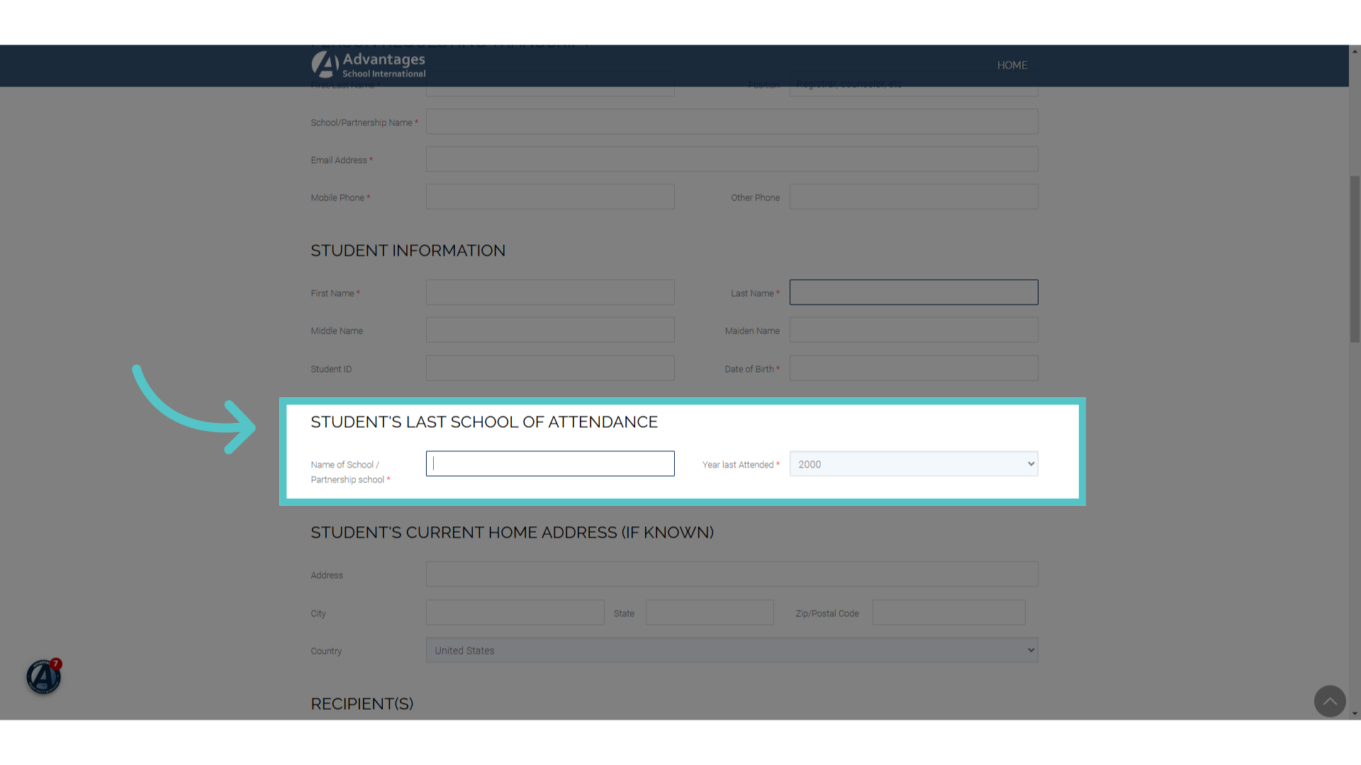Select the student First Name input

point(550,293)
